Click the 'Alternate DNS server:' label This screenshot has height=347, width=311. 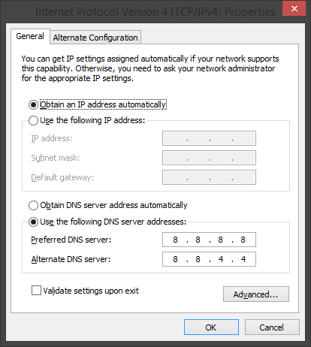(71, 259)
